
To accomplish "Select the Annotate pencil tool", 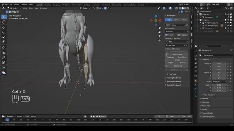I will 4,47.
